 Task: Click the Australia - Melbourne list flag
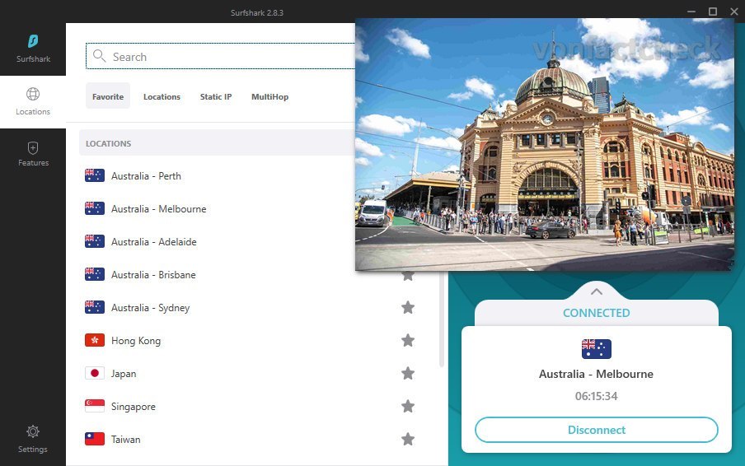pos(95,208)
